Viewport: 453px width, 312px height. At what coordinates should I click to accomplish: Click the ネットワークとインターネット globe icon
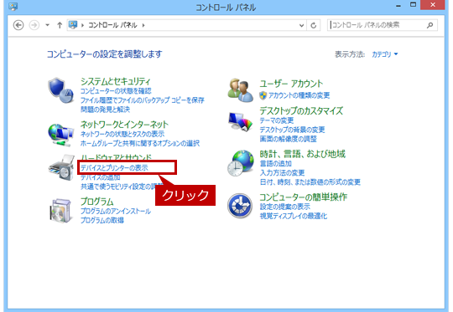coord(60,135)
